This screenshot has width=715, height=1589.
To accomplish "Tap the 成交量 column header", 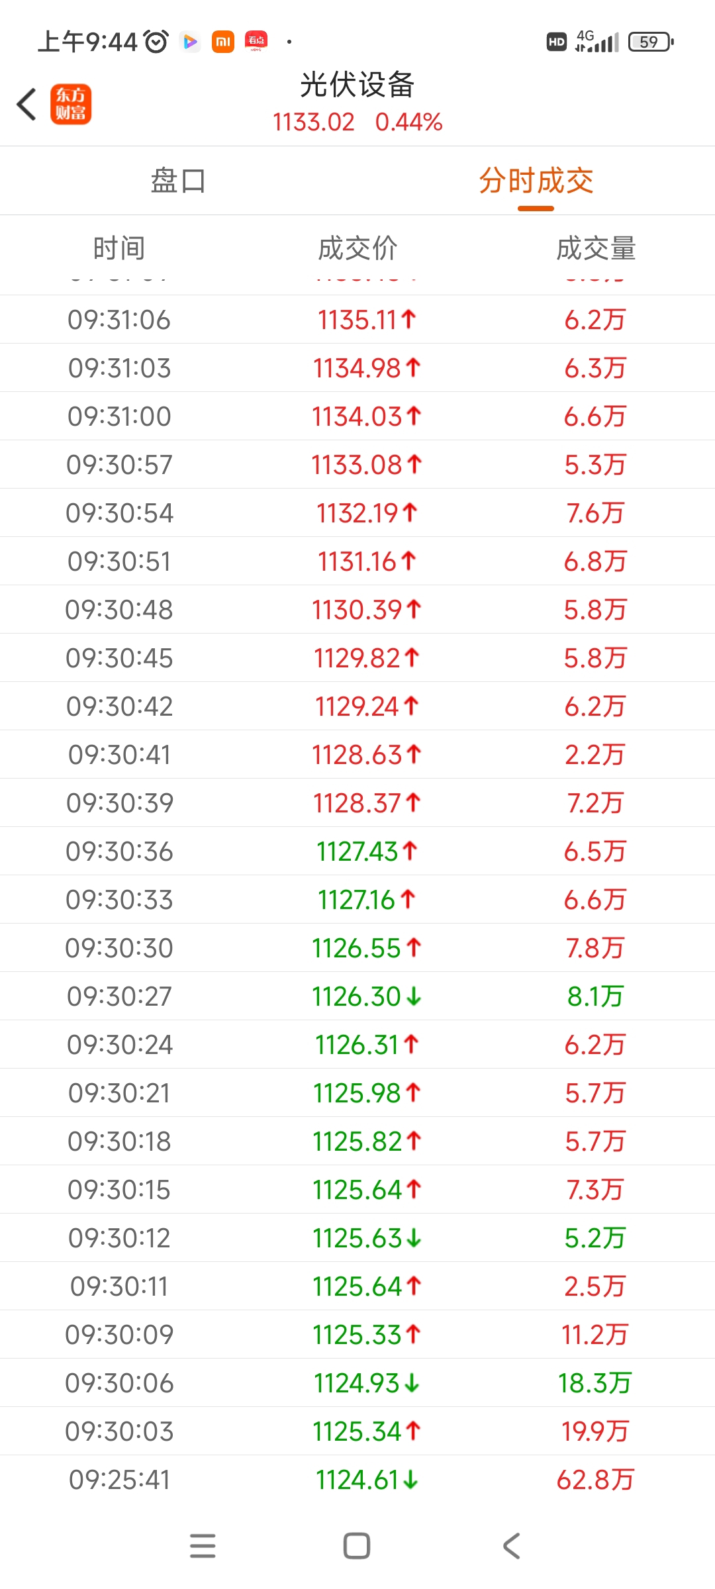I will [x=596, y=248].
